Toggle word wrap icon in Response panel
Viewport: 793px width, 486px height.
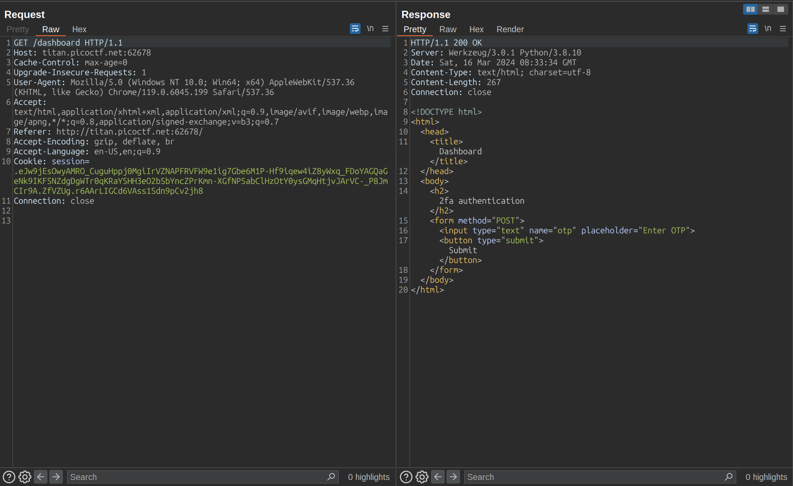[x=753, y=29]
